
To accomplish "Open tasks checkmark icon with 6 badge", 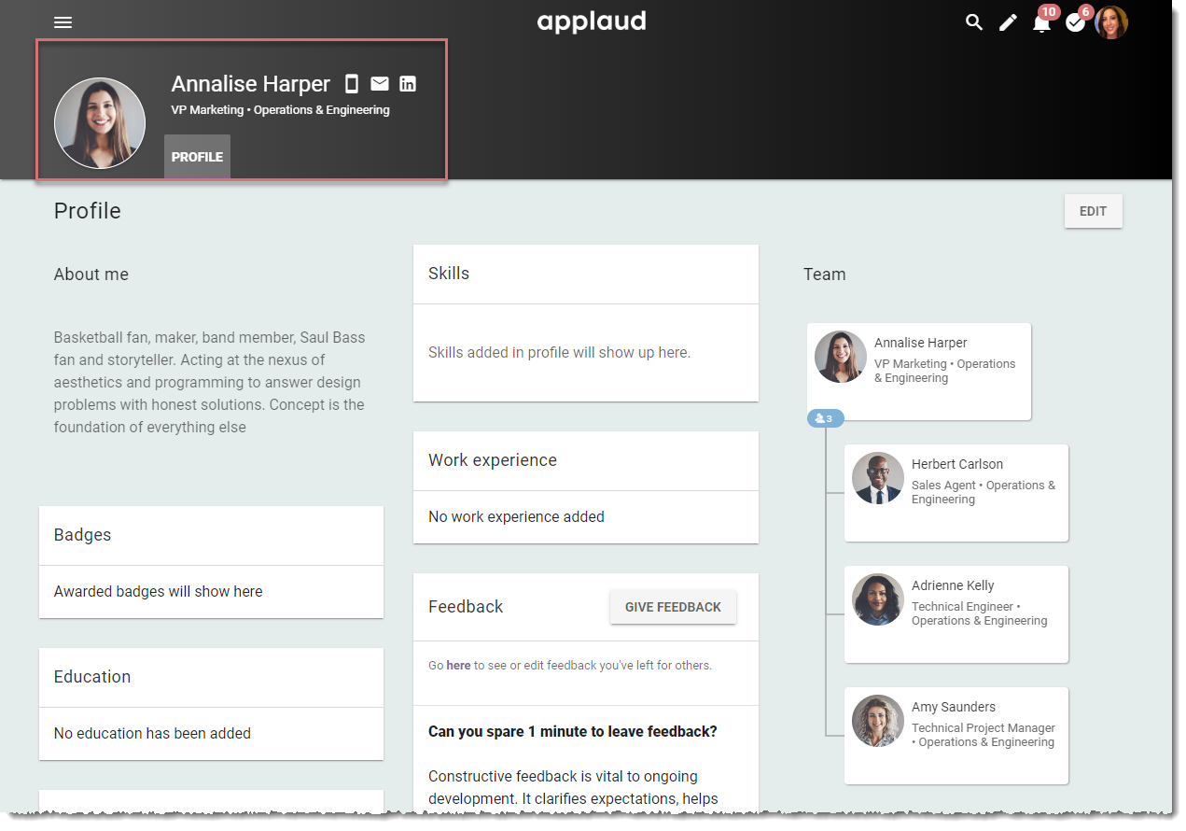I will tap(1076, 22).
